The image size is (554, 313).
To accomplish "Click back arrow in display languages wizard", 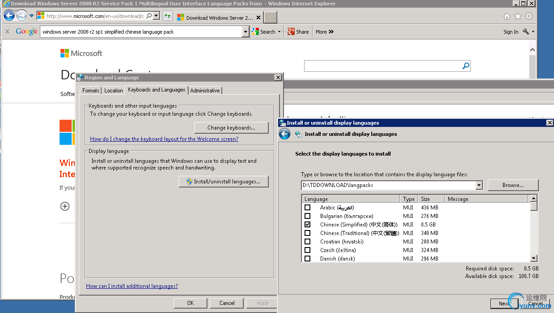I will (x=284, y=134).
